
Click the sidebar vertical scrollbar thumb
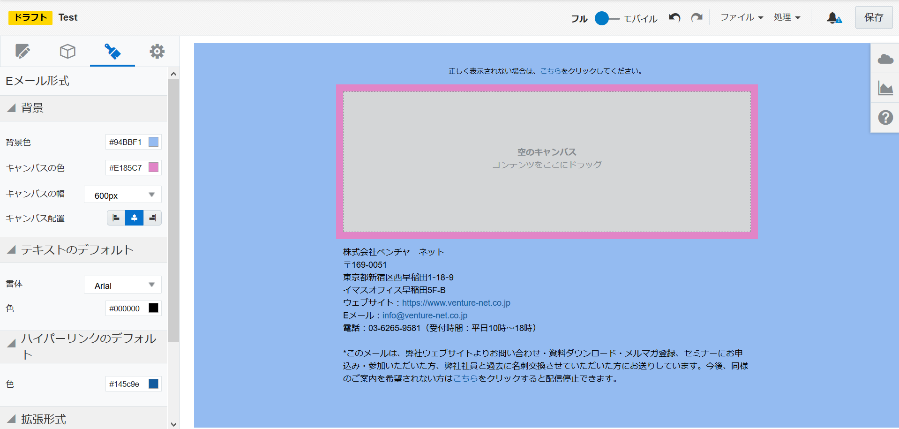pos(173,211)
